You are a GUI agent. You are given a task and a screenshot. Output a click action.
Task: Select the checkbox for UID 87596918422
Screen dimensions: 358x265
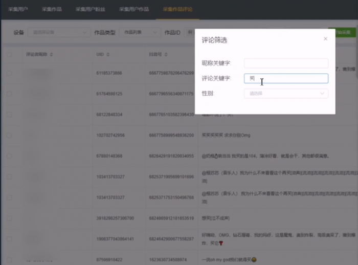pyautogui.click(x=10, y=259)
